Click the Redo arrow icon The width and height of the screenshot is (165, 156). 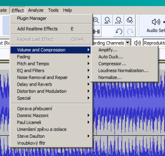130,31
